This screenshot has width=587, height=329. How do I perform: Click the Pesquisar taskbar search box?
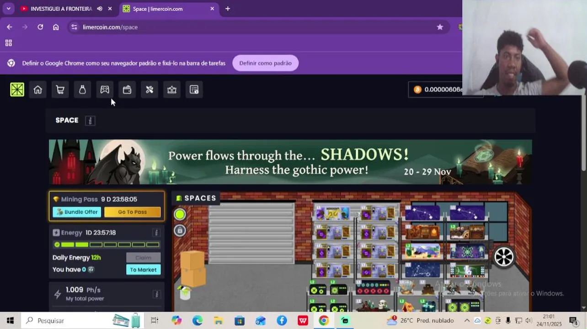tap(82, 320)
